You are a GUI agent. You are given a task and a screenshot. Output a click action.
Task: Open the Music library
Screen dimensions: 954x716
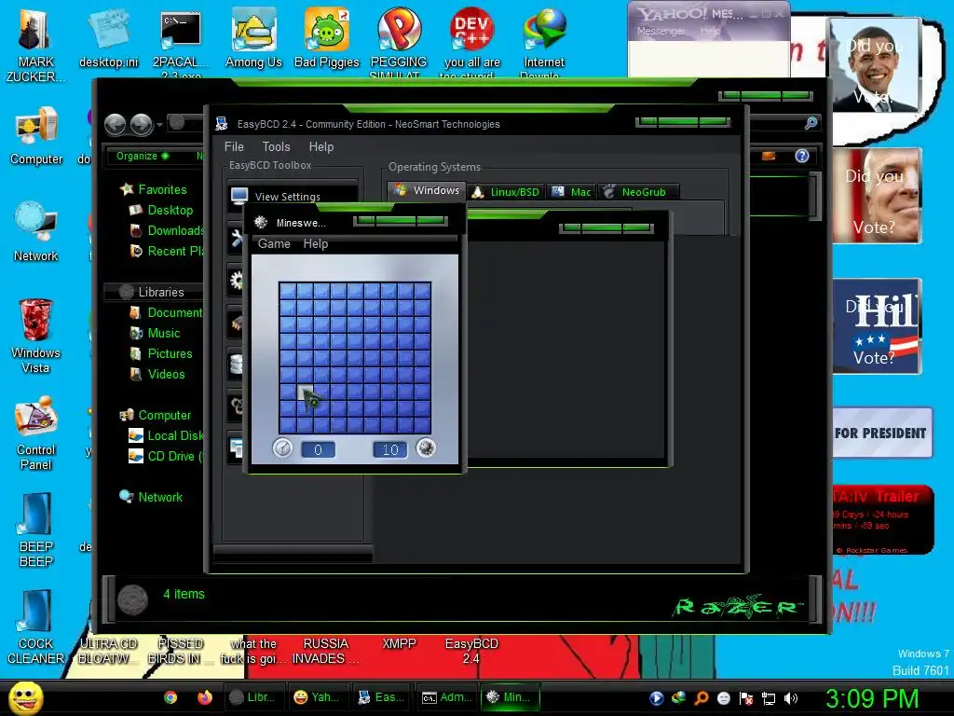[156, 333]
